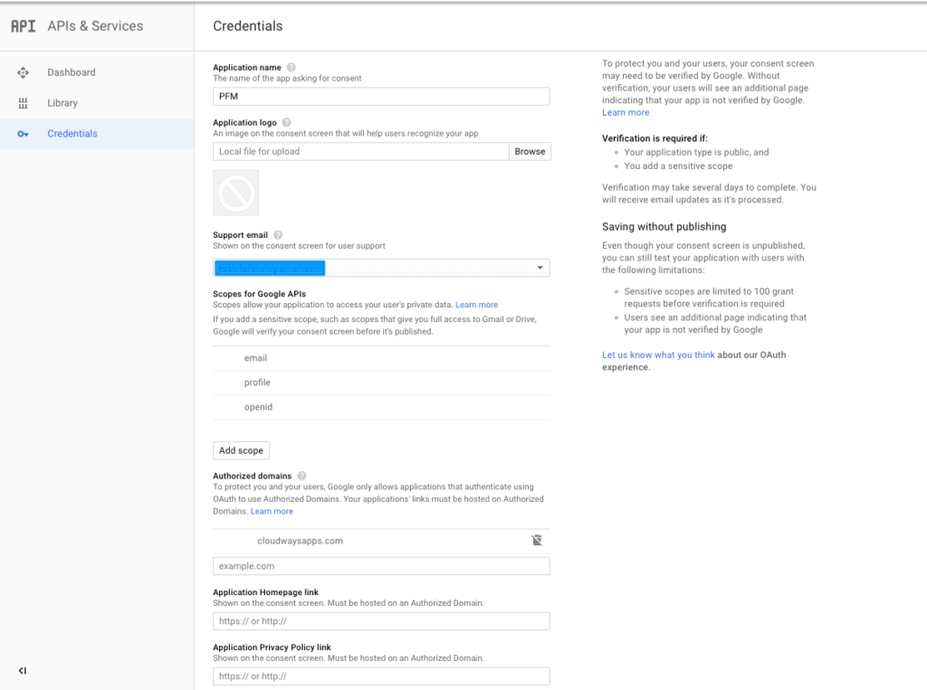Viewport: 927px width, 690px height.
Task: Open Learn more link under Authorized domains
Action: [272, 511]
